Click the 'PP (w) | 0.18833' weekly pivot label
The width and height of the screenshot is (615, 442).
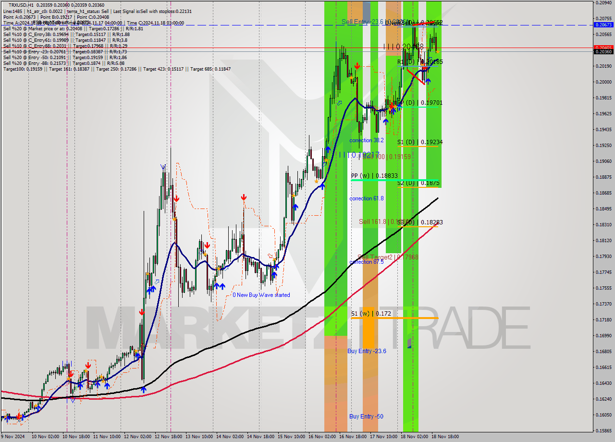click(374, 176)
